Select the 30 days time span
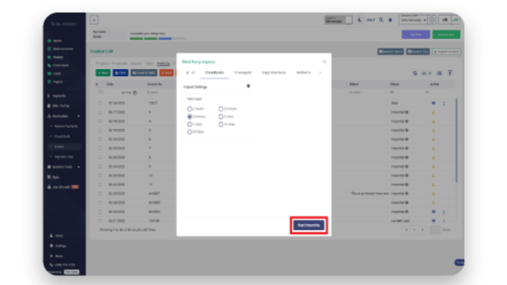This screenshot has width=507, height=285. [190, 132]
